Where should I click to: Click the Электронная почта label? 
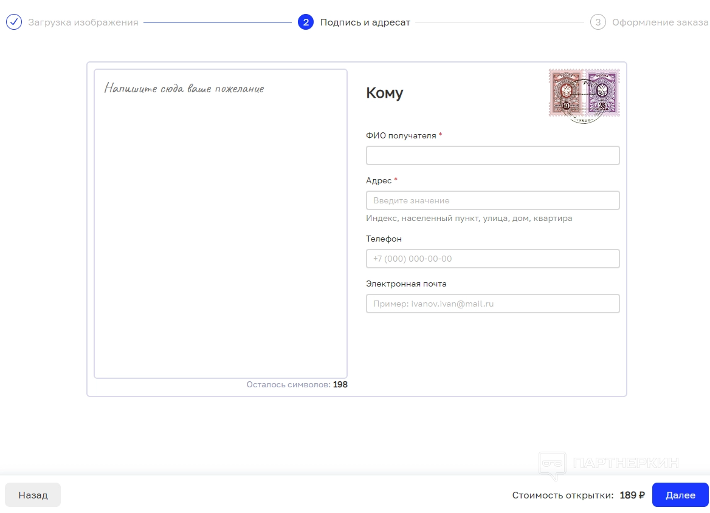406,284
